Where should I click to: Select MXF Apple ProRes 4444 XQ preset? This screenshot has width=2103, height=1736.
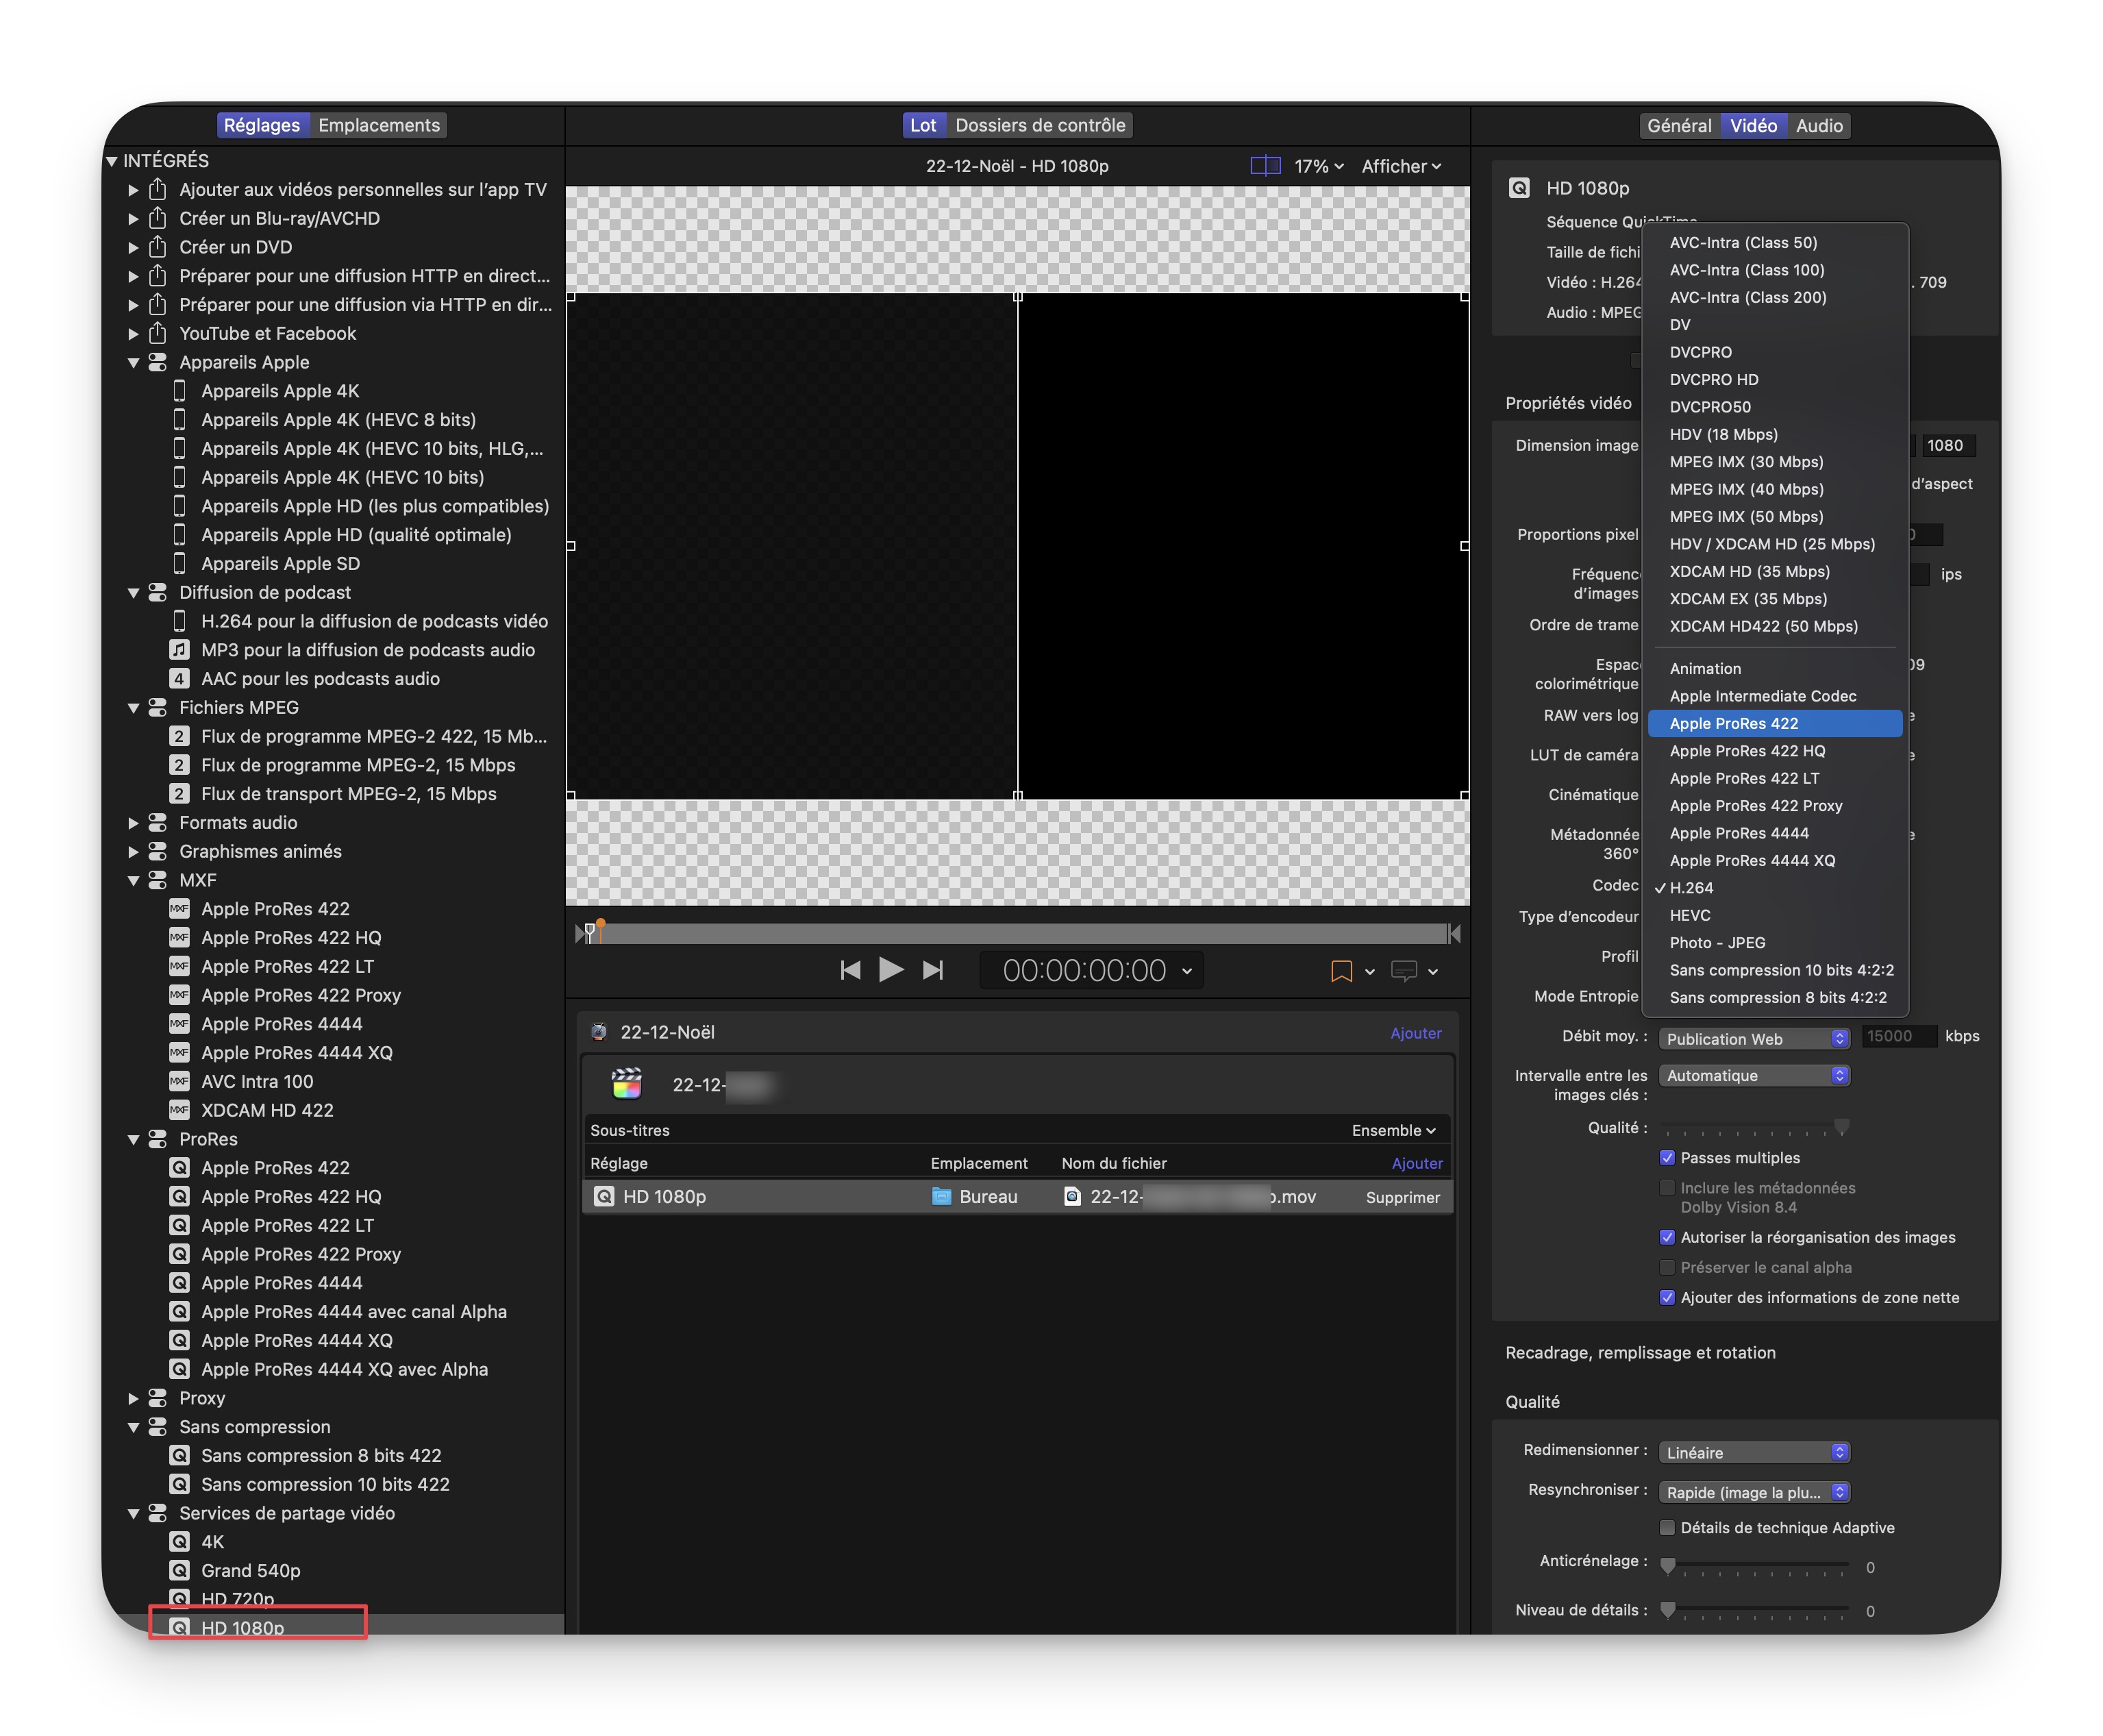tap(296, 1052)
